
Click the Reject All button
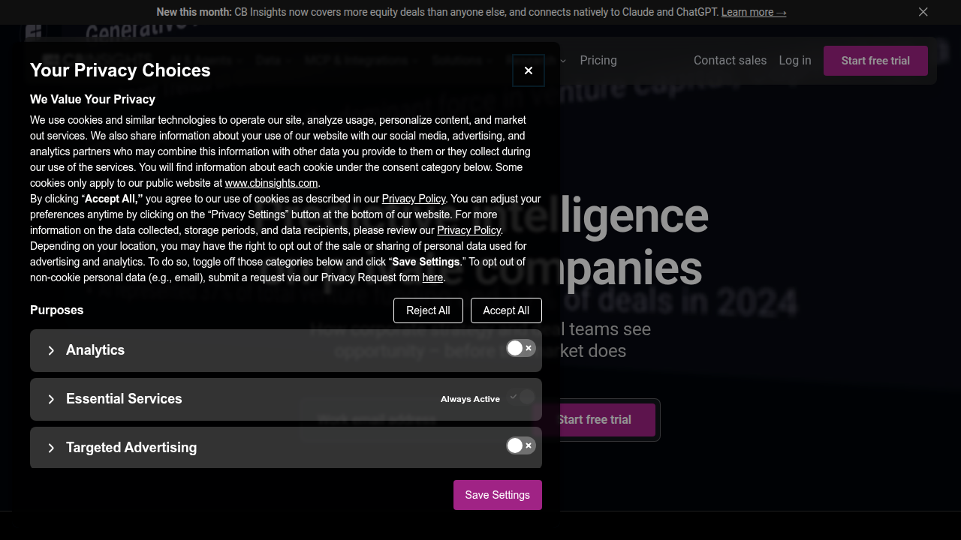(x=428, y=310)
